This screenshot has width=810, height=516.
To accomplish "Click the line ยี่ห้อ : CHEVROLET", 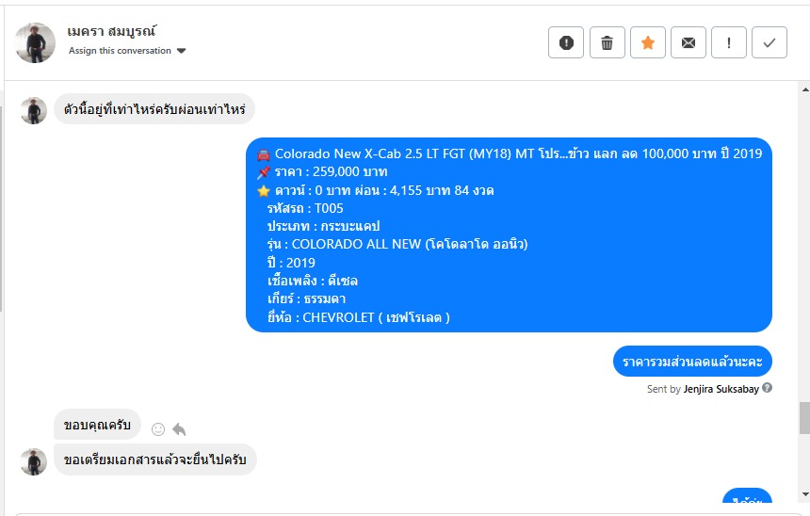I will 359,317.
